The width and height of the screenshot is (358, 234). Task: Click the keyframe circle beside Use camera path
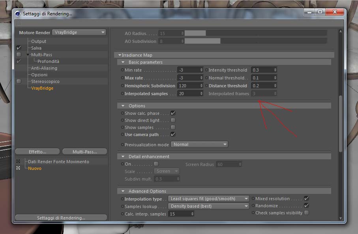point(122,135)
